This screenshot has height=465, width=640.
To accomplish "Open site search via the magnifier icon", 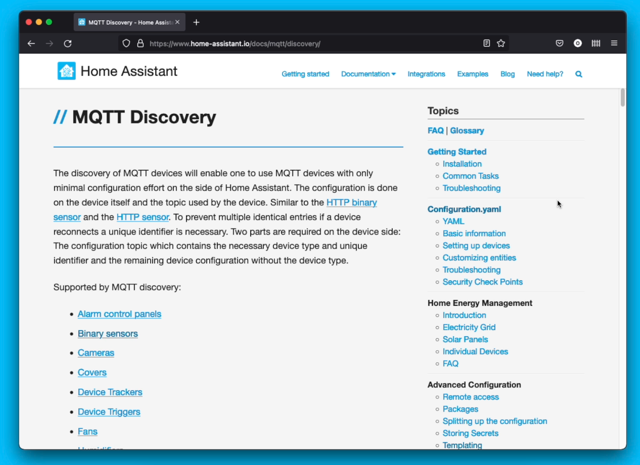I will pos(578,74).
